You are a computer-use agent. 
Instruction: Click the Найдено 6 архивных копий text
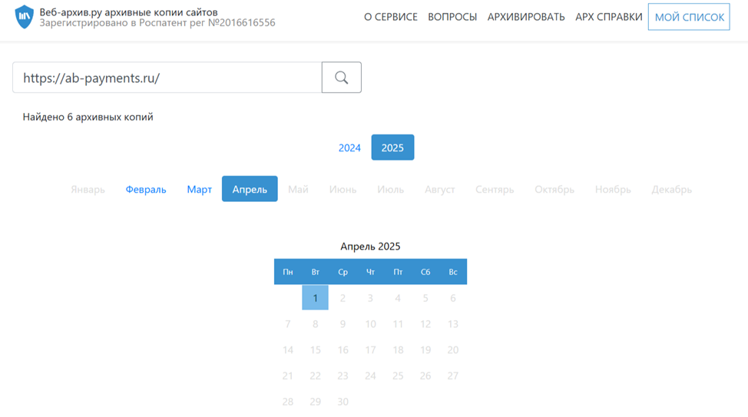[88, 117]
